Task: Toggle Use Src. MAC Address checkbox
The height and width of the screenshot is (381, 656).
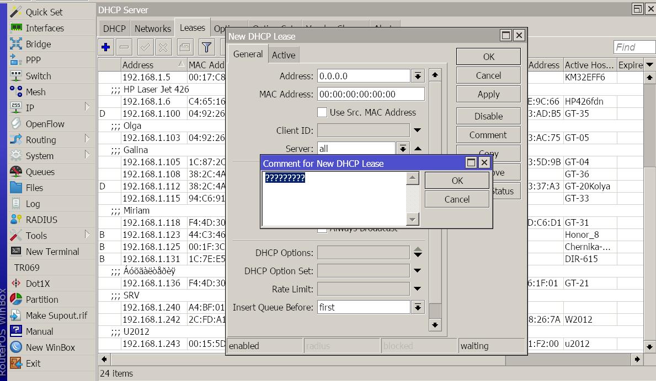Action: (x=322, y=112)
